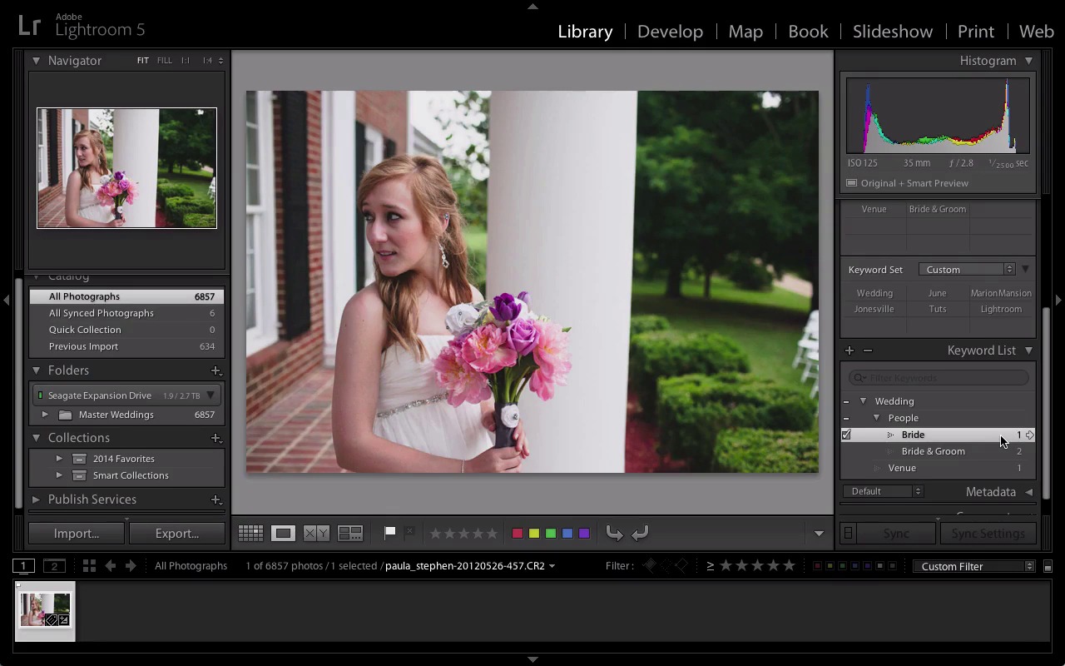Apply red color label in toolbar
This screenshot has height=666, width=1065.
pos(517,534)
